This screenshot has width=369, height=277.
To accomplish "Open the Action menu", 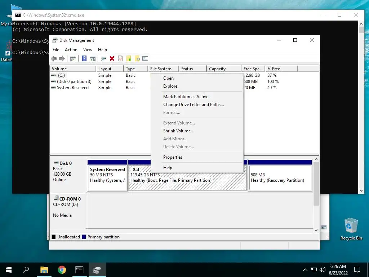I will click(71, 50).
